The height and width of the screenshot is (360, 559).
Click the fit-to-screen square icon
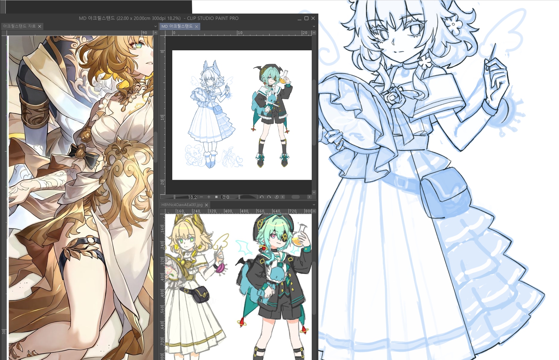[x=216, y=197]
